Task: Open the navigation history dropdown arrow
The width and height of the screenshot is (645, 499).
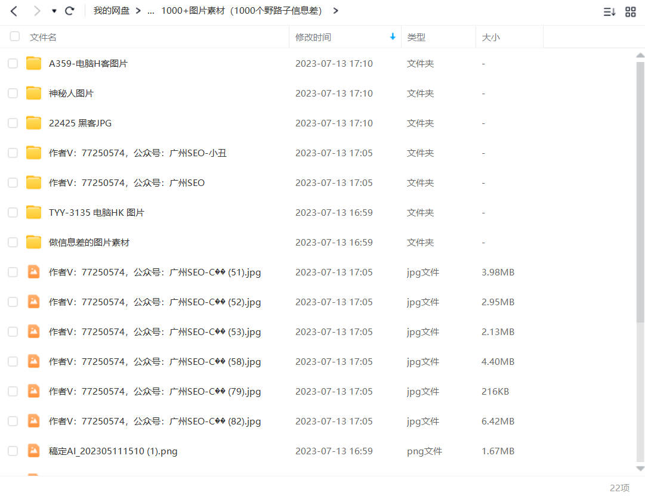Action: click(x=54, y=11)
